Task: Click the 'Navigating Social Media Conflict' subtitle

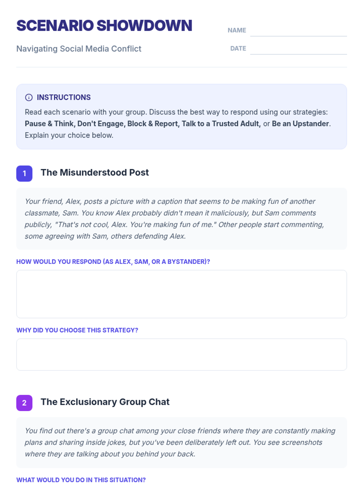Action: click(79, 49)
